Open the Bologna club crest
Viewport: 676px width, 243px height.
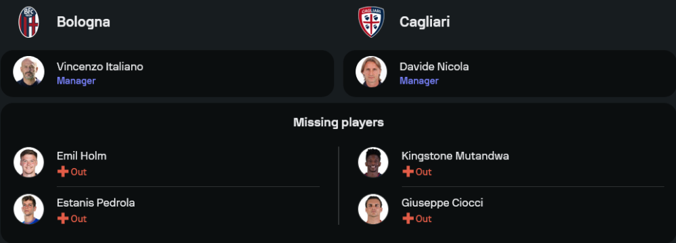coord(29,22)
